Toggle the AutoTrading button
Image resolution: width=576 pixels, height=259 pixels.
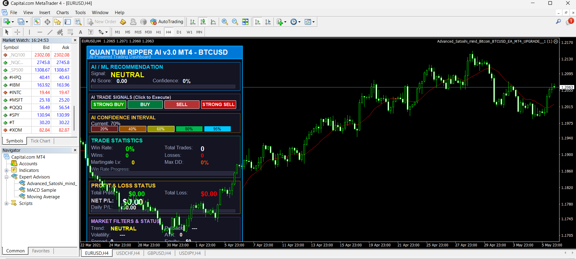coord(167,22)
